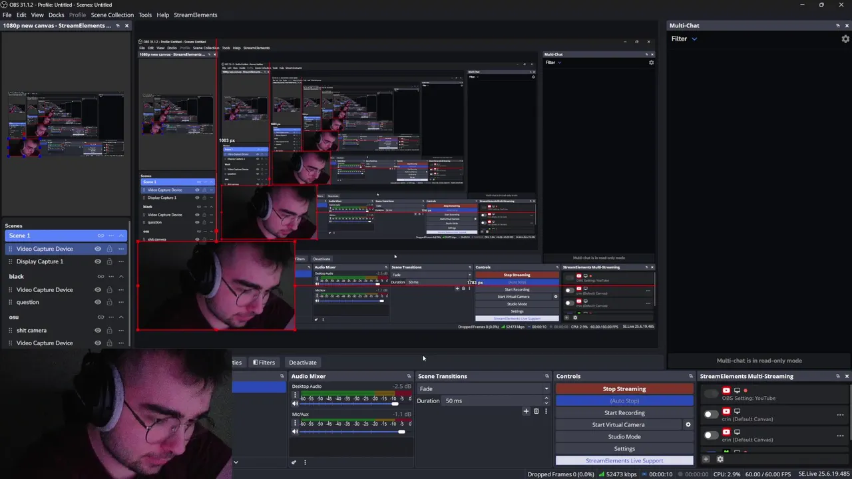852x479 pixels.
Task: Open more options for Display Capture 1
Action: [x=121, y=261]
